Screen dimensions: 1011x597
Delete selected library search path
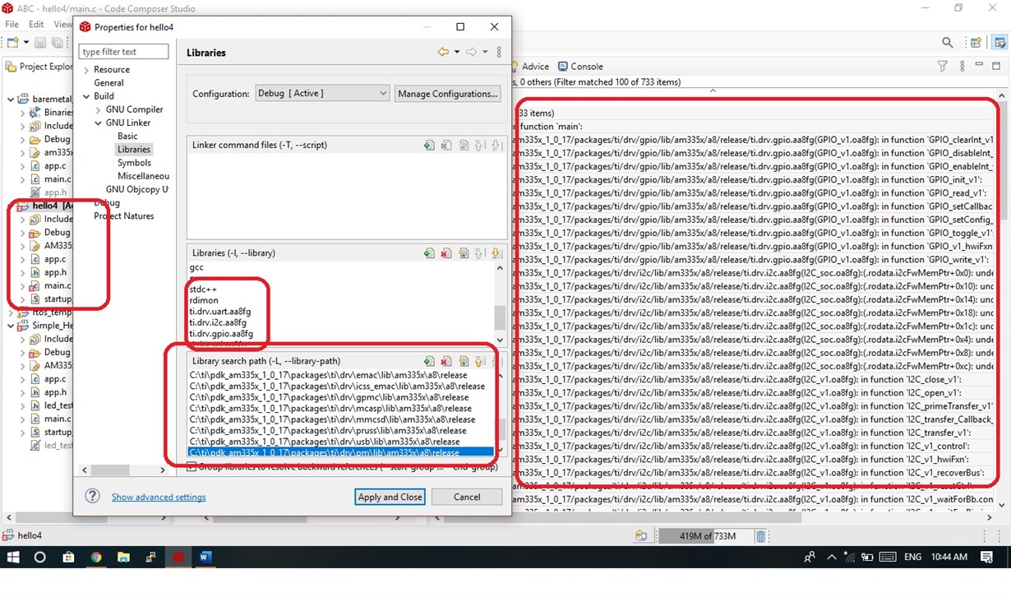pos(445,361)
